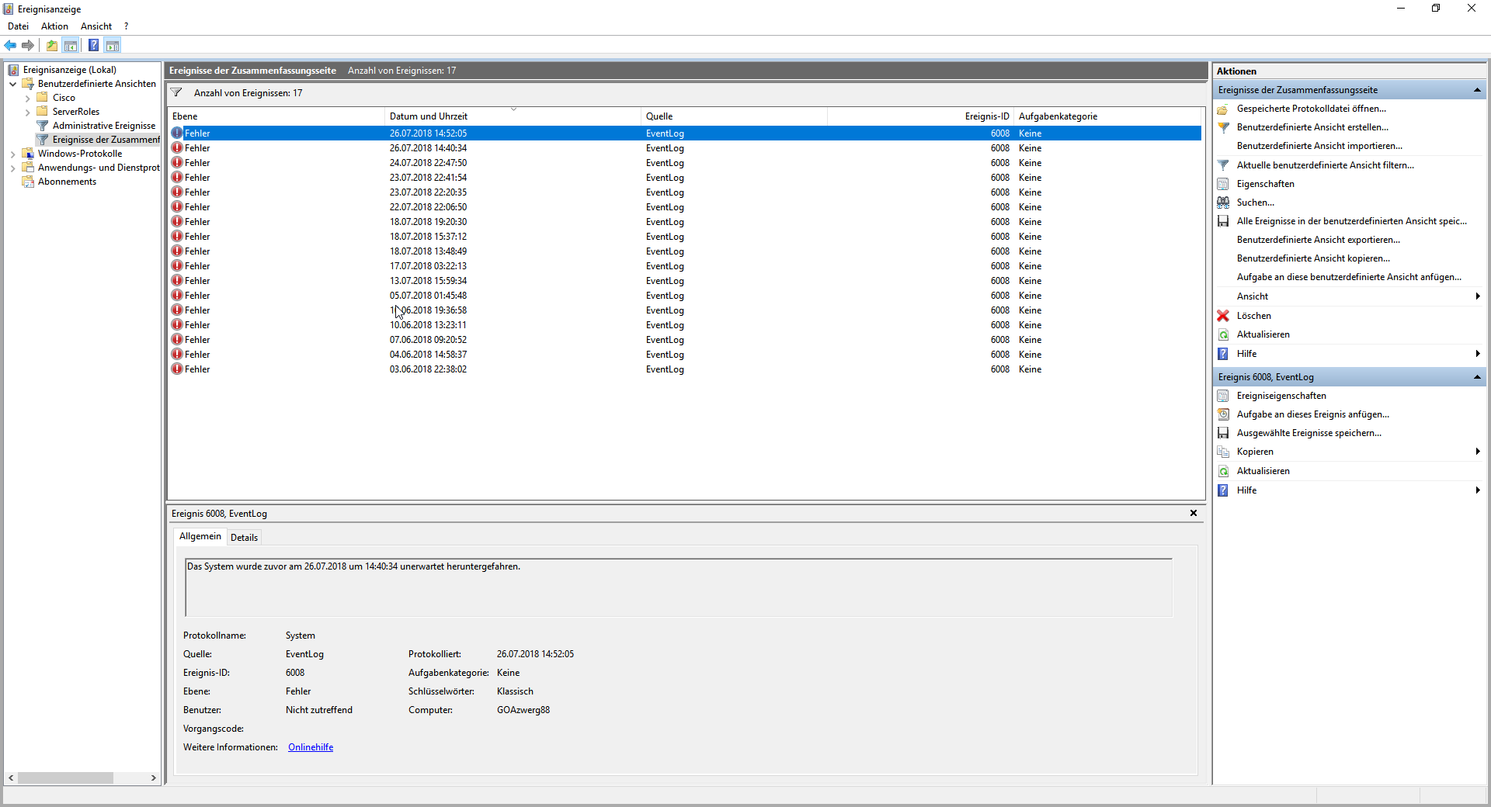This screenshot has height=807, width=1491.
Task: Close the event preview pane with its X button
Action: pos(1194,513)
